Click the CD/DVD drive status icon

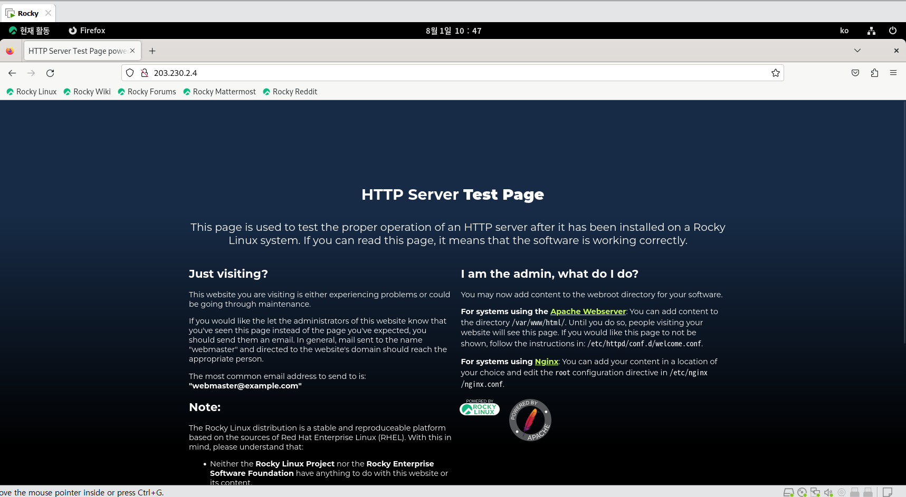[802, 492]
